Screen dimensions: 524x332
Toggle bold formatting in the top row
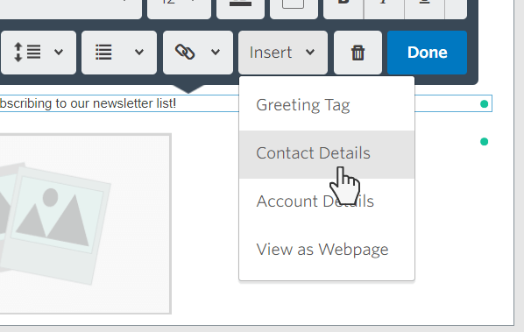pyautogui.click(x=343, y=4)
